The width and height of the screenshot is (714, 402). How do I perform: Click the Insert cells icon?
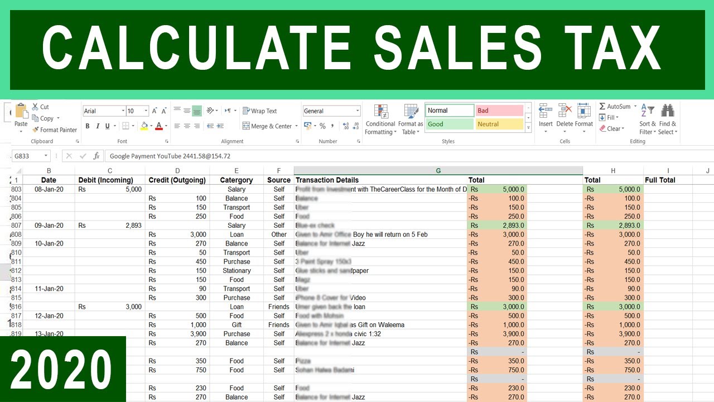[x=546, y=111]
